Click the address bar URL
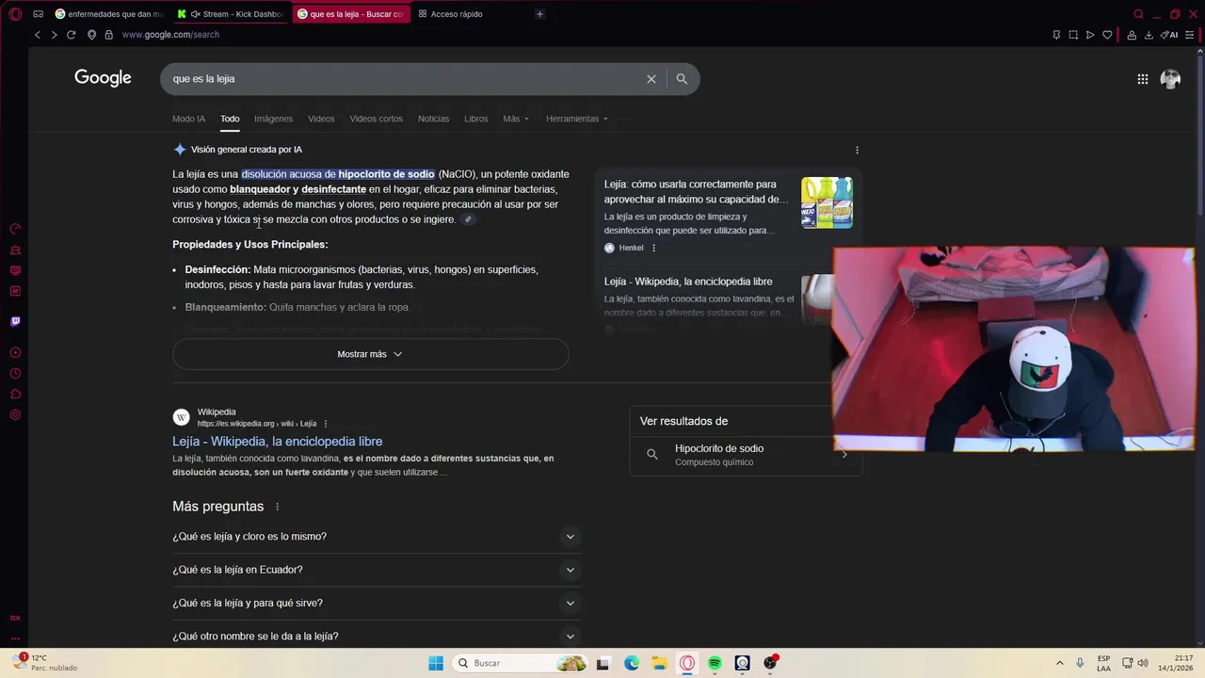 point(170,35)
